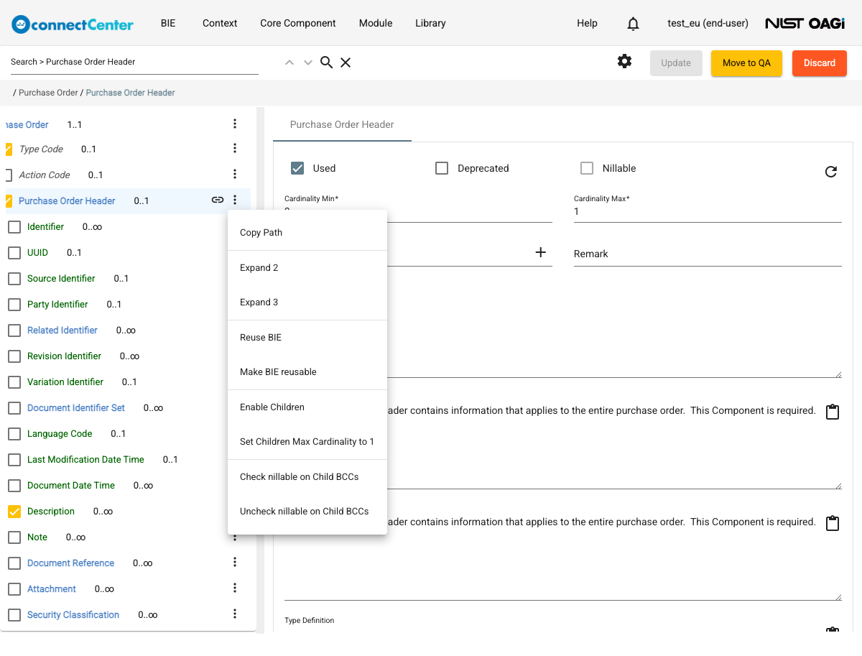
Task: Click the Update button
Action: pyautogui.click(x=676, y=63)
